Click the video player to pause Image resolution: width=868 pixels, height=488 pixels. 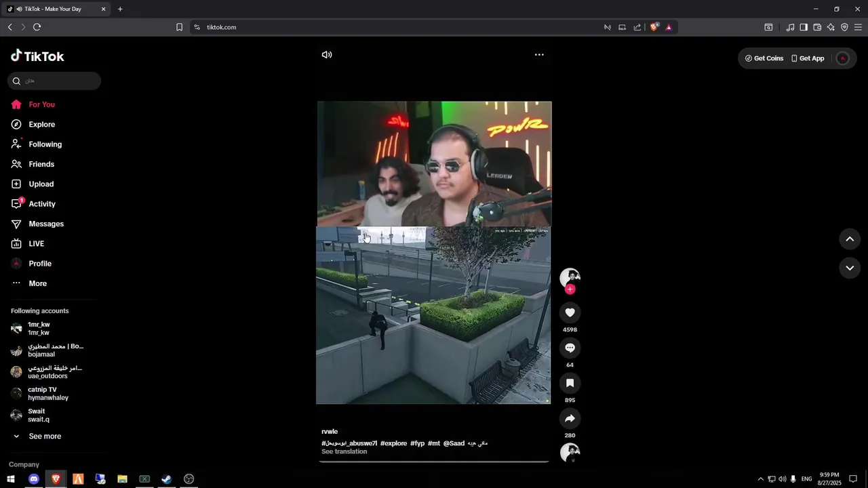434,252
